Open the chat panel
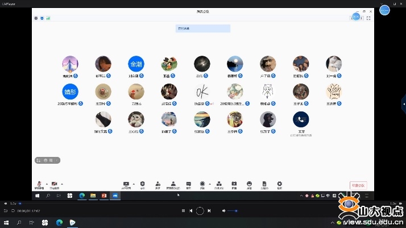Image resolution: width=406 pixels, height=228 pixels. click(188, 184)
